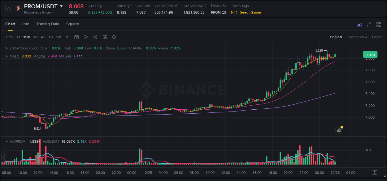Select the 1H time interval
Viewport: 387px width, 181px height.
36,37
